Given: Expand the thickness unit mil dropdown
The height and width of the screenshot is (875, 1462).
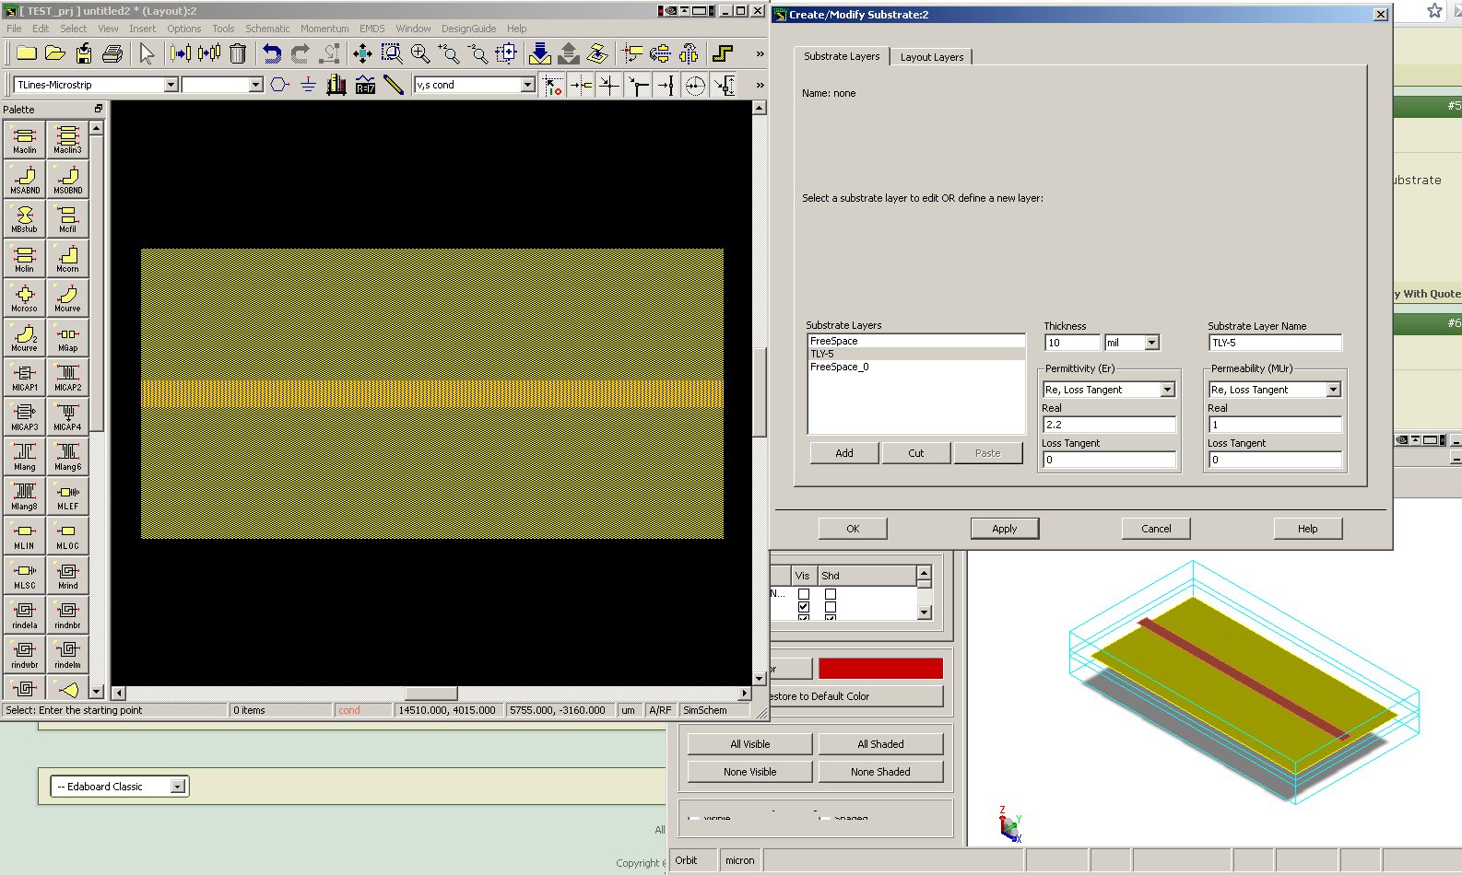Looking at the screenshot, I should point(1151,343).
